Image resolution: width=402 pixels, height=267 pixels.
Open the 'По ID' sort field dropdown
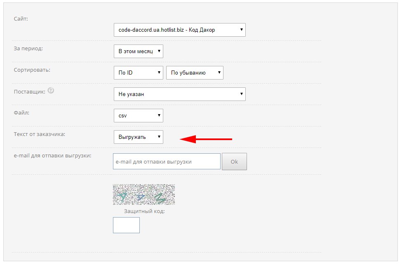pos(139,73)
